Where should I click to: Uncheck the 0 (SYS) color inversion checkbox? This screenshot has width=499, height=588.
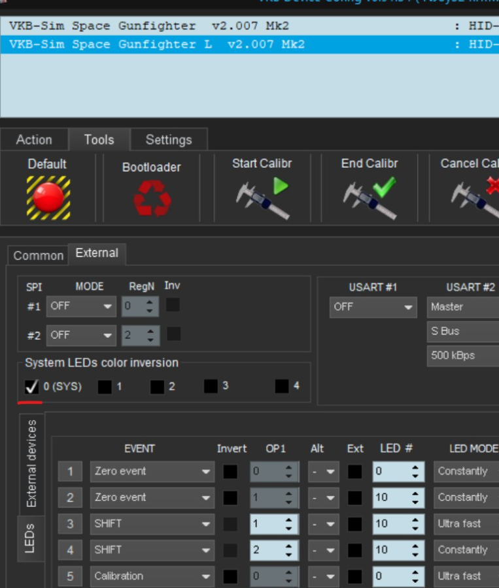[32, 387]
